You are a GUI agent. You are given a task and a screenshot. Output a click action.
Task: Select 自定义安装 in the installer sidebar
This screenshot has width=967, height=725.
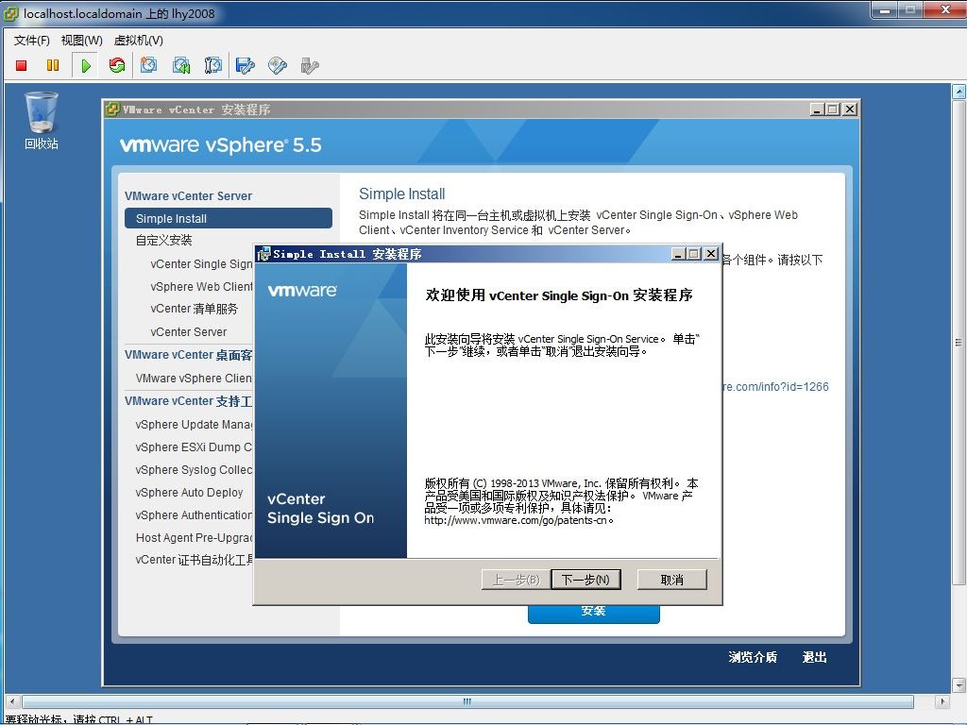(x=163, y=241)
